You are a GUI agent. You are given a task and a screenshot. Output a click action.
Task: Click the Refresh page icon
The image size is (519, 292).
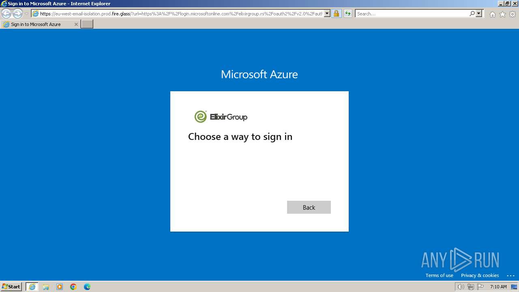(348, 14)
